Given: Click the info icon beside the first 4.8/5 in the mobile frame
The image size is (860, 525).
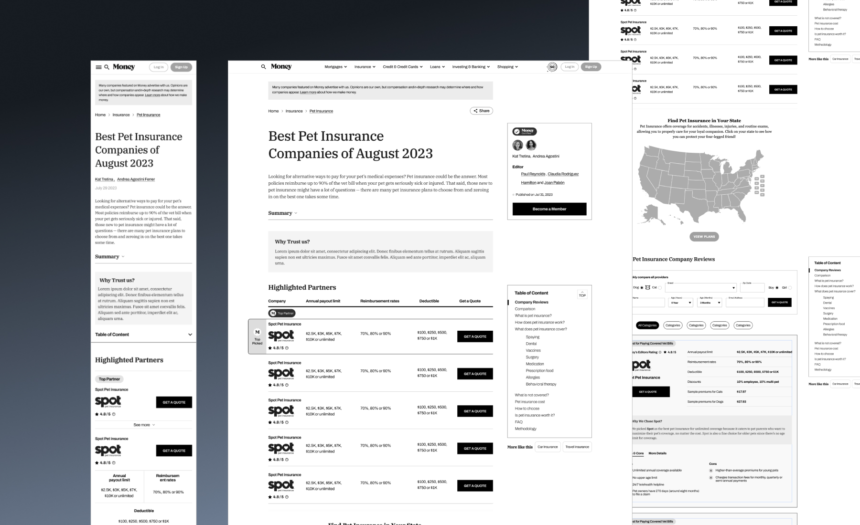Looking at the screenshot, I should click(114, 414).
